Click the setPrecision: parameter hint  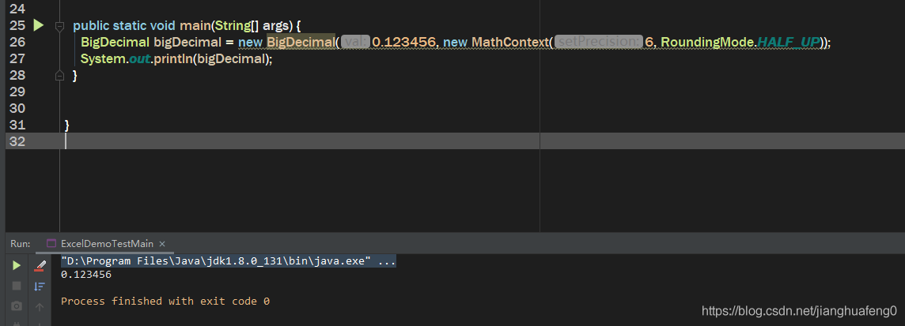coord(599,42)
